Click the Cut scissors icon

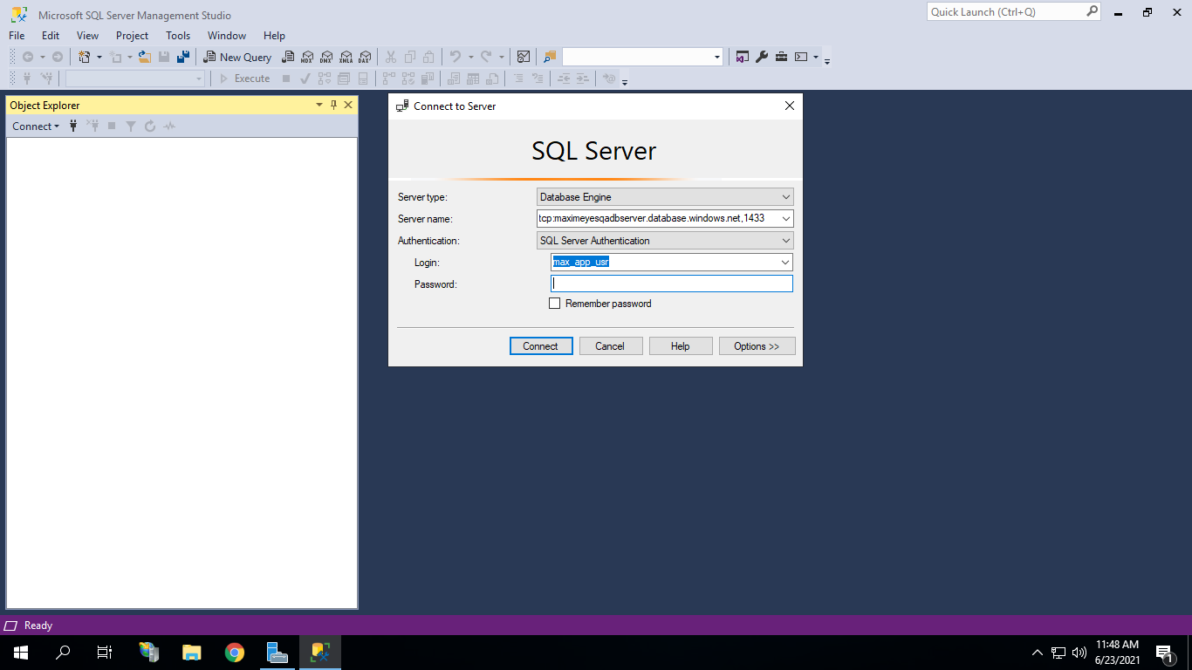391,57
